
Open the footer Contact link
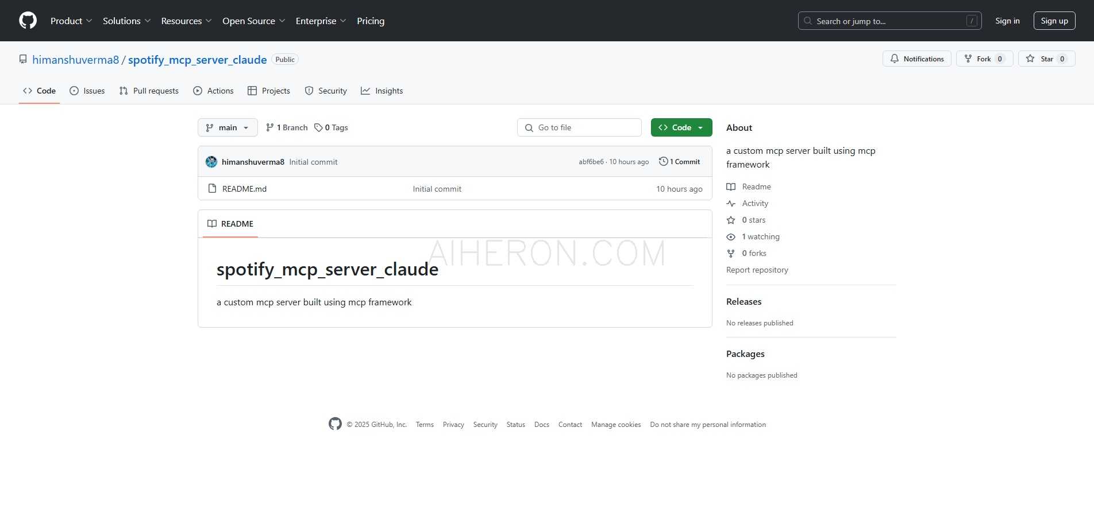(570, 425)
